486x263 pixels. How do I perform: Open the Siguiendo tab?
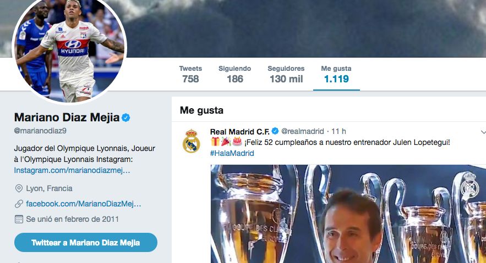click(234, 74)
